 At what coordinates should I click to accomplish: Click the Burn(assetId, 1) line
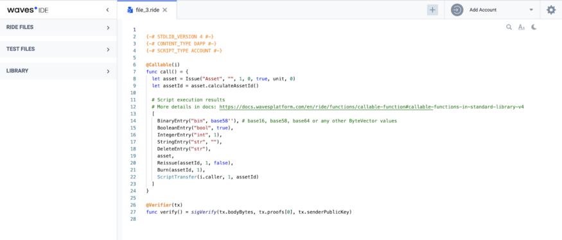(181, 170)
